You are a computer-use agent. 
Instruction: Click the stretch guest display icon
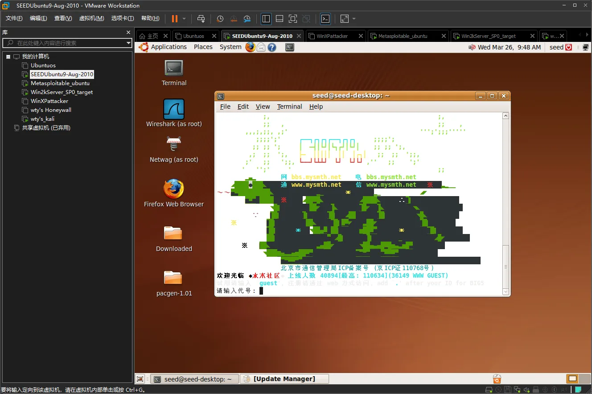pos(345,19)
